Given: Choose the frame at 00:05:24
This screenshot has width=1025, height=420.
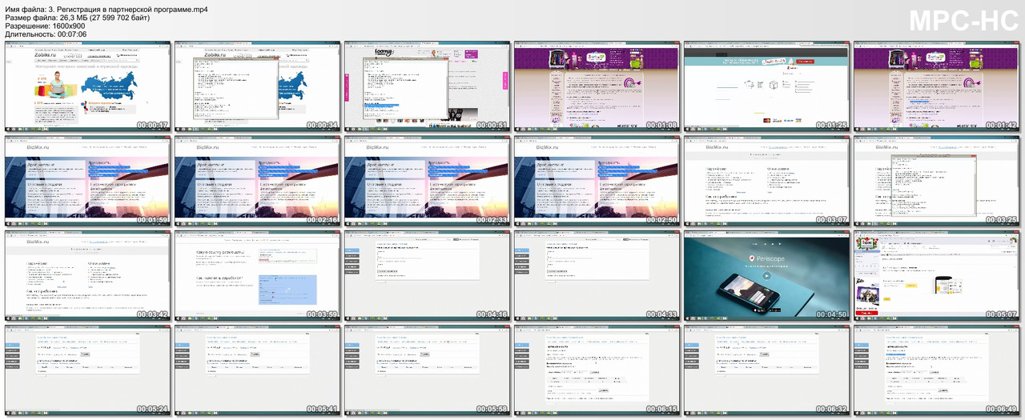Looking at the screenshot, I should coord(87,371).
